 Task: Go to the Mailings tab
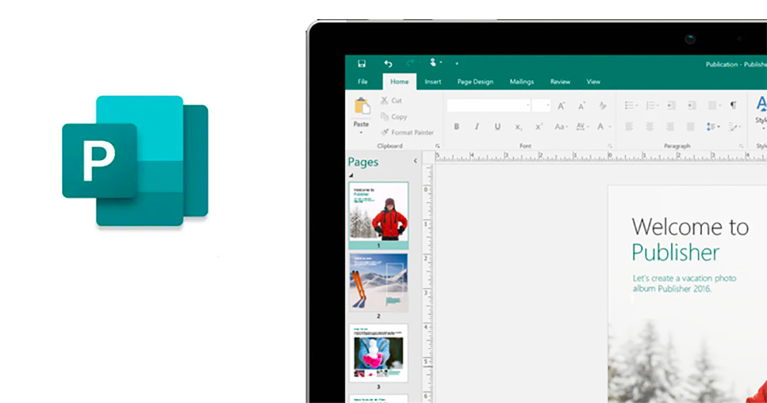522,81
